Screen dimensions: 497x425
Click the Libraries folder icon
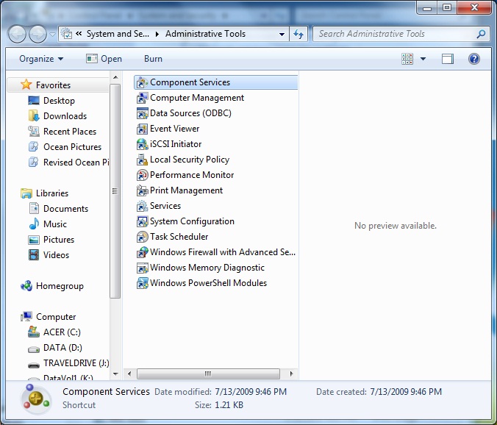click(26, 193)
